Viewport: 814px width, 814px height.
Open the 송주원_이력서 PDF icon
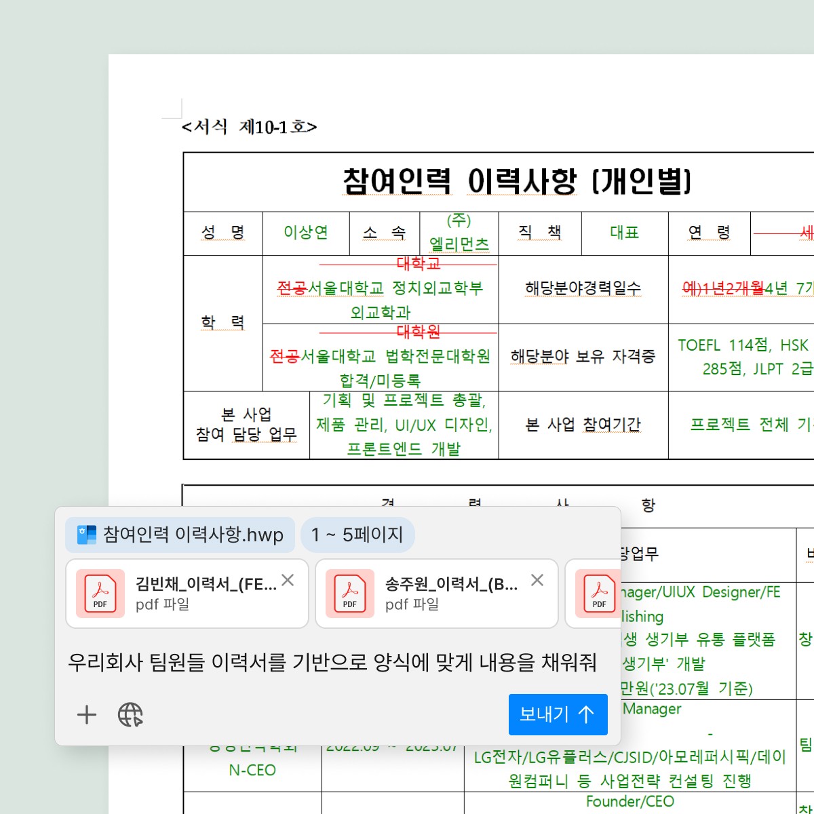(x=350, y=594)
